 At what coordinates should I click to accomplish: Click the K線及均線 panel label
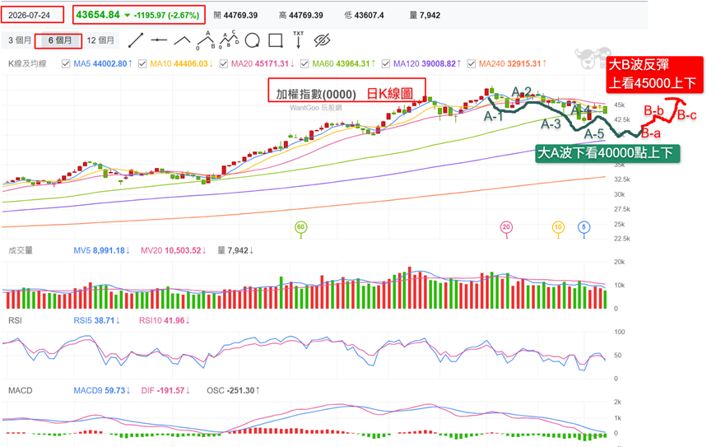point(27,63)
